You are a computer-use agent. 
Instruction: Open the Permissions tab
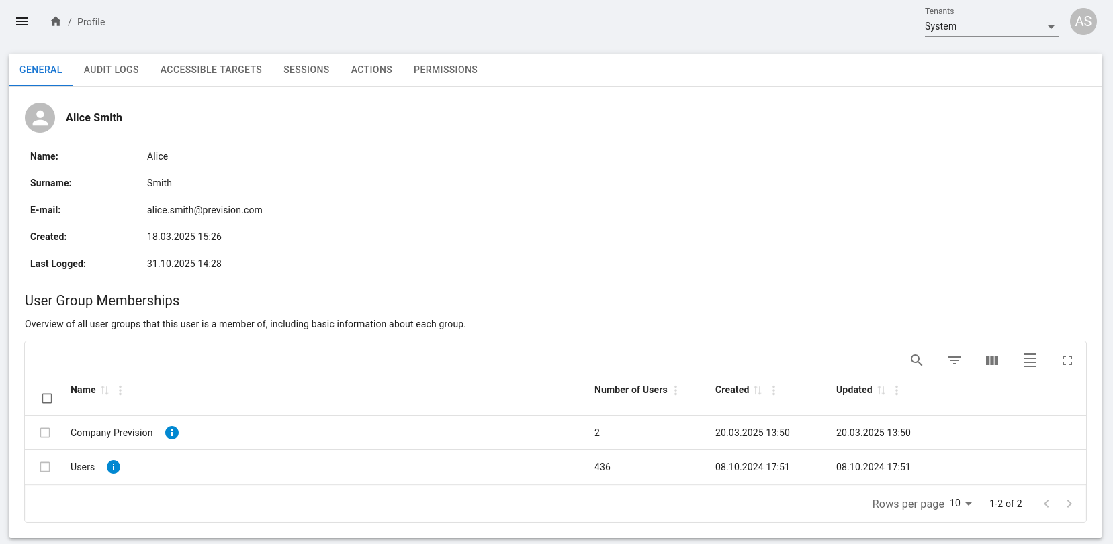[445, 70]
